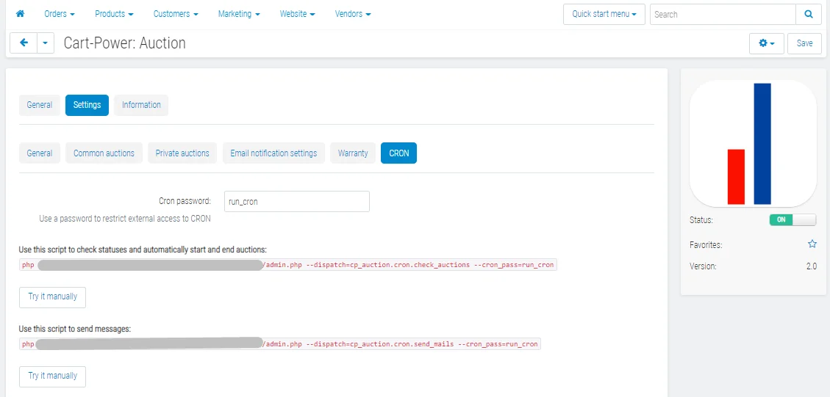Image resolution: width=830 pixels, height=397 pixels.
Task: Click the check_auctions cron command text
Action: coord(288,265)
